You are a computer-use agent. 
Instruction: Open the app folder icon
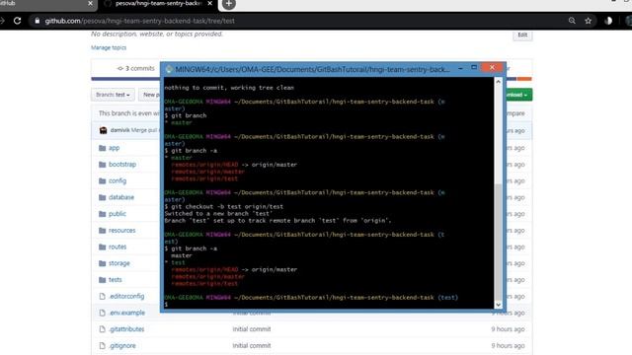103,148
